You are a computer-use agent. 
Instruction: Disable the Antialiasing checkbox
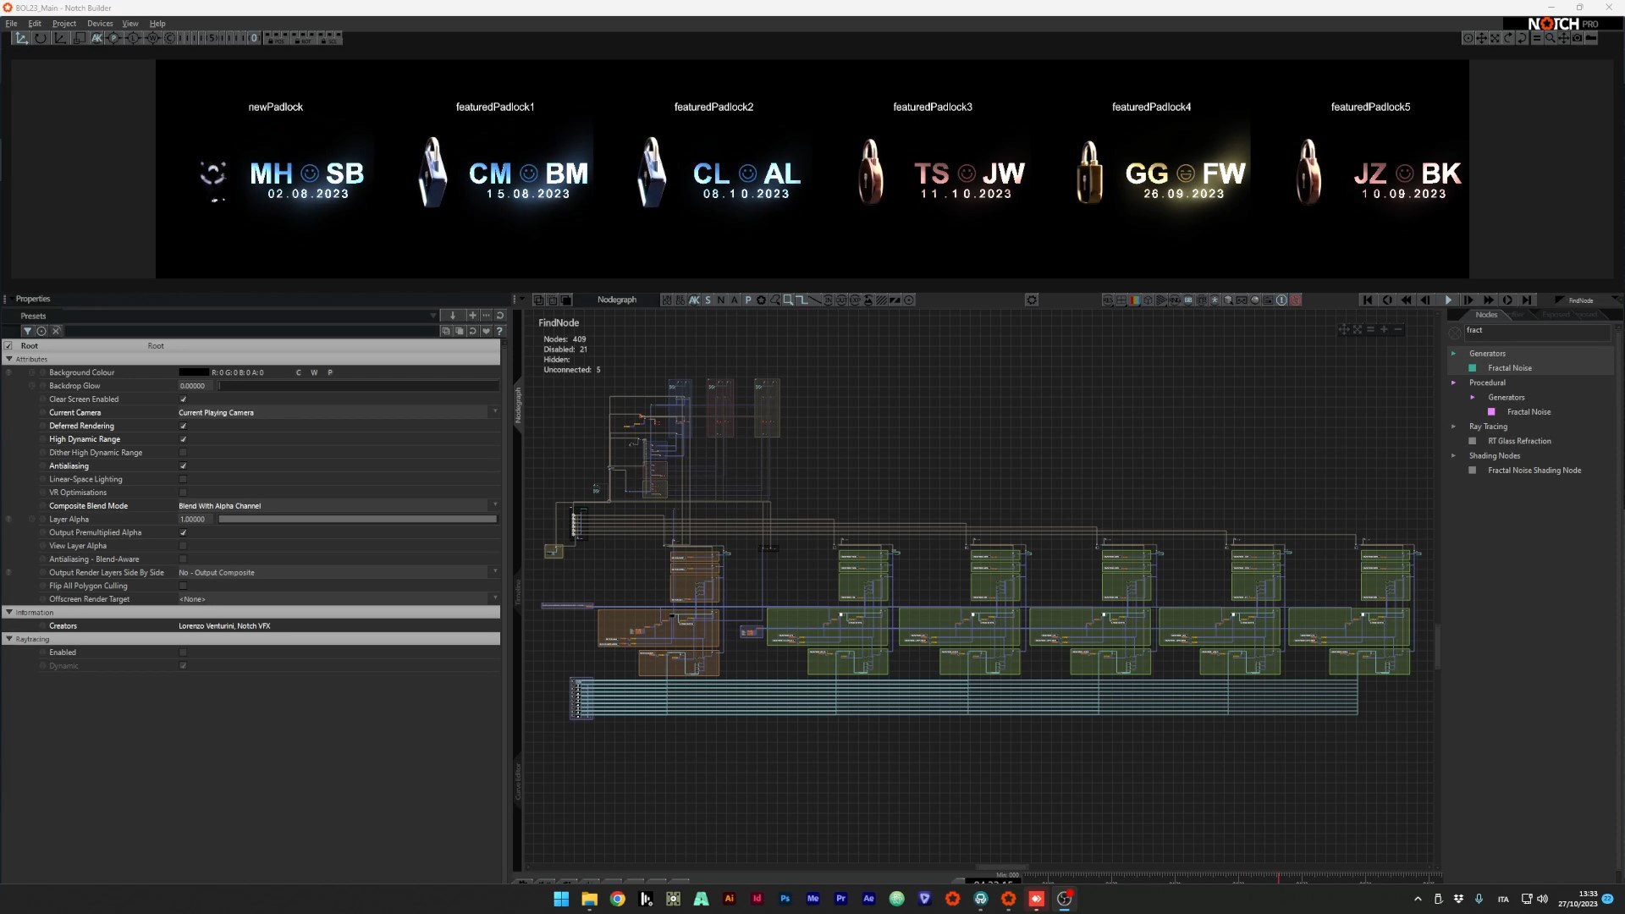183,465
